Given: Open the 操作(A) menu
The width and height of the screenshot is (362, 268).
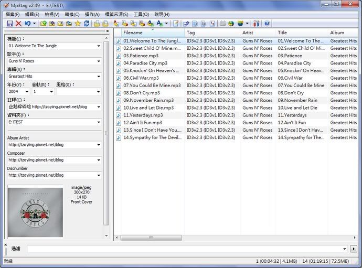Looking at the screenshot, I should (x=92, y=14).
